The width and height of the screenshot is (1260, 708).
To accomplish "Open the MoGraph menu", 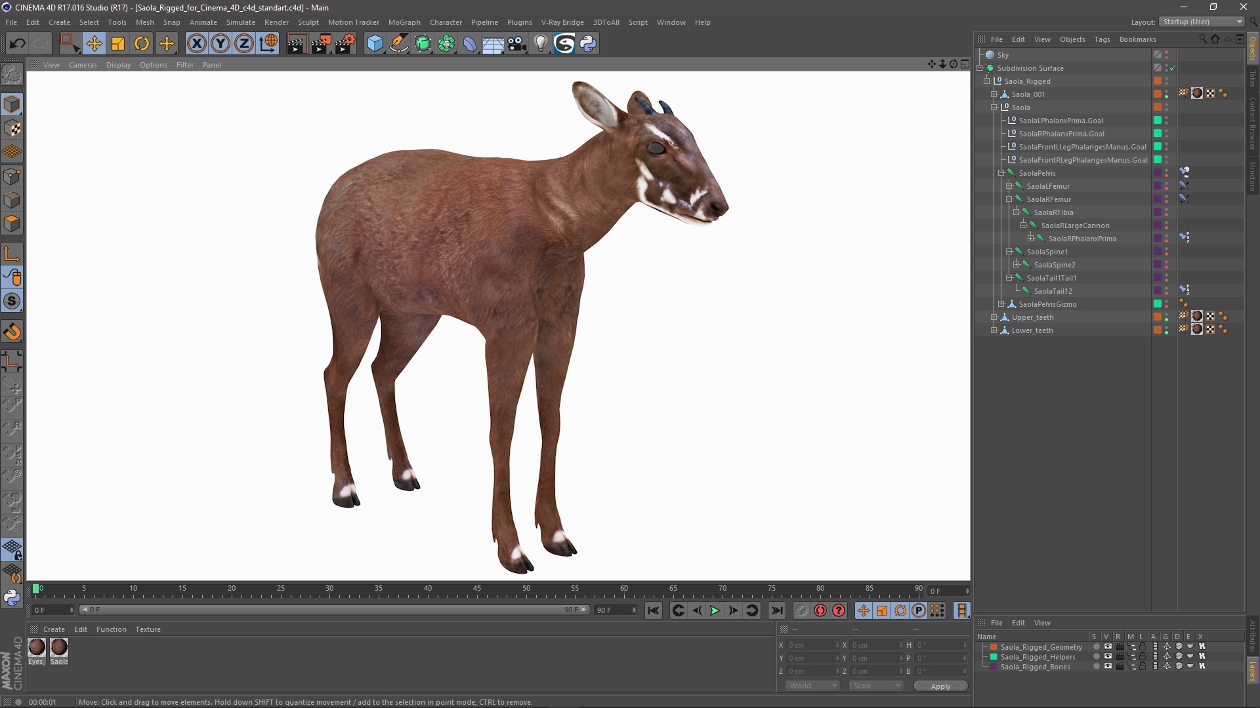I will 404,22.
